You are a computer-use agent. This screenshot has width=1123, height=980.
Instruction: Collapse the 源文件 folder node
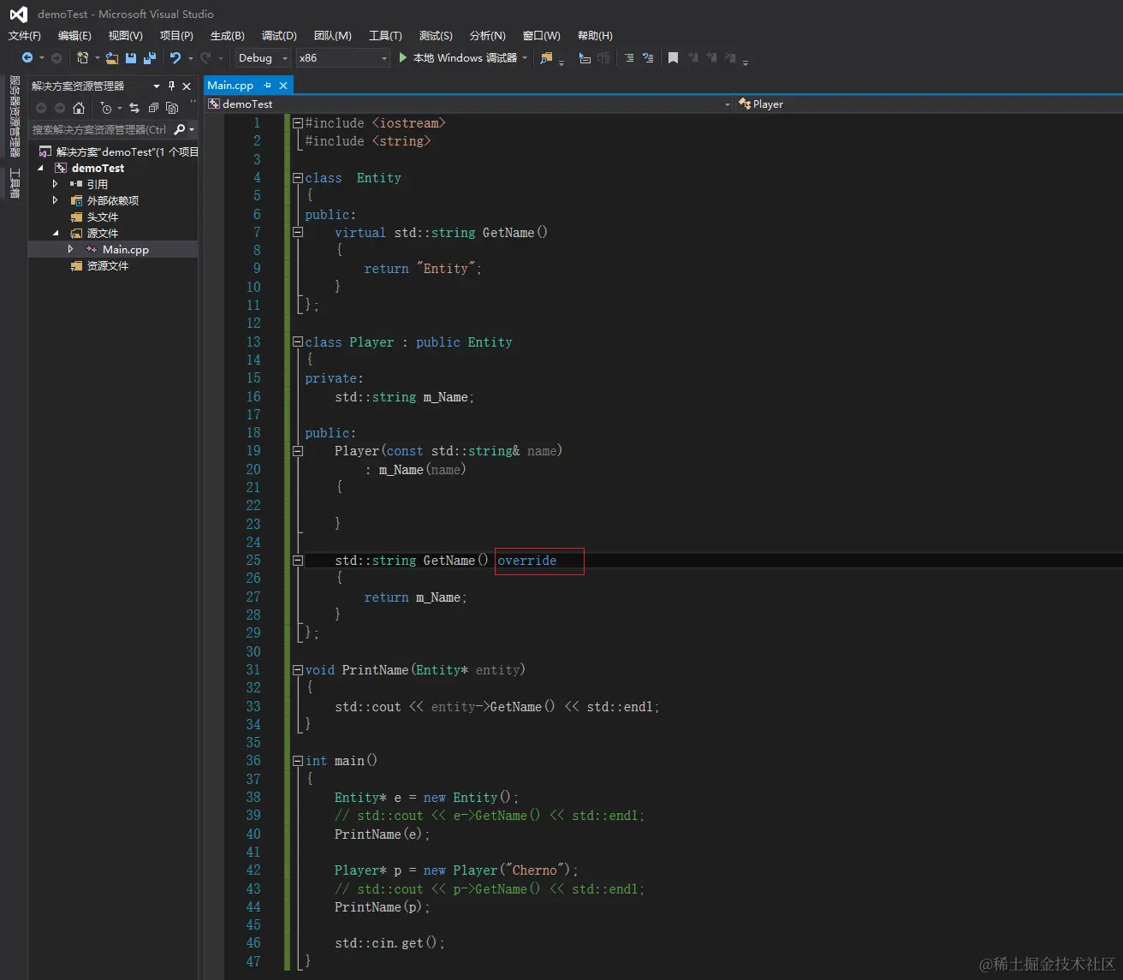56,234
